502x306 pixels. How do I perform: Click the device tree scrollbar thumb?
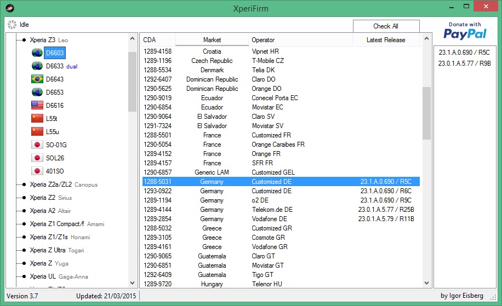tap(132, 82)
